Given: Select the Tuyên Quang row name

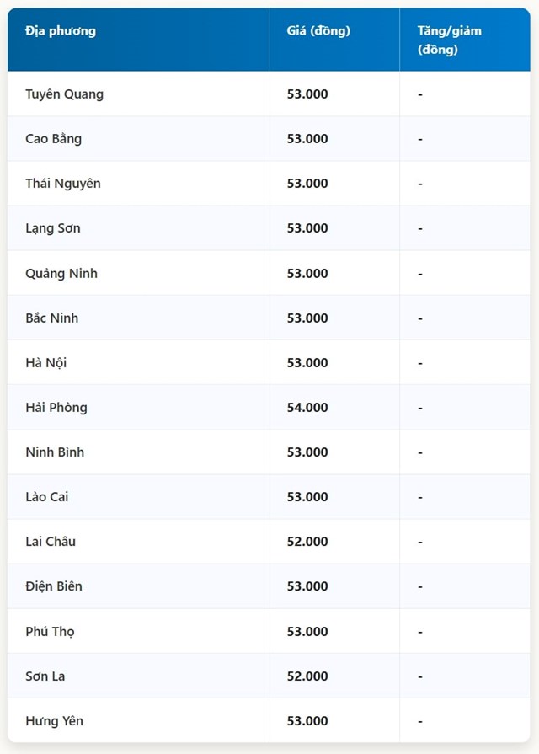Looking at the screenshot, I should (x=65, y=94).
